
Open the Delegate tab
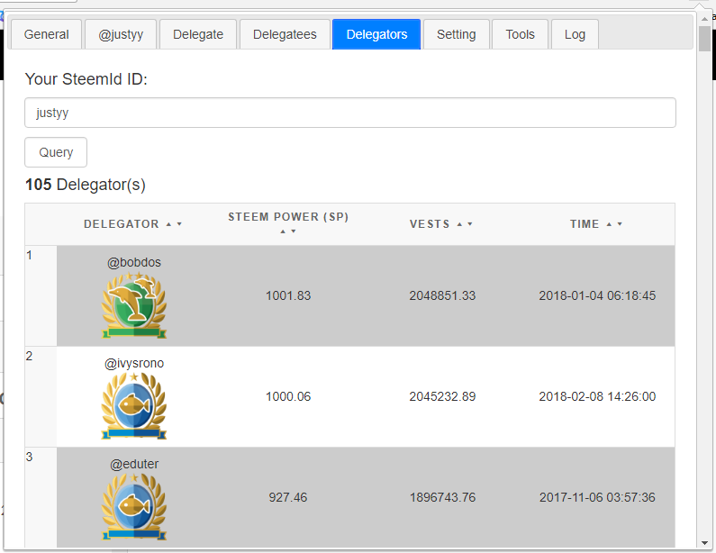[198, 34]
